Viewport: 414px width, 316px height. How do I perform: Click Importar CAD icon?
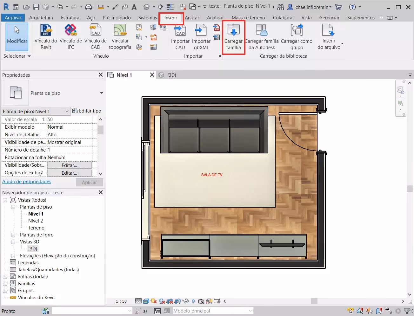point(180,31)
